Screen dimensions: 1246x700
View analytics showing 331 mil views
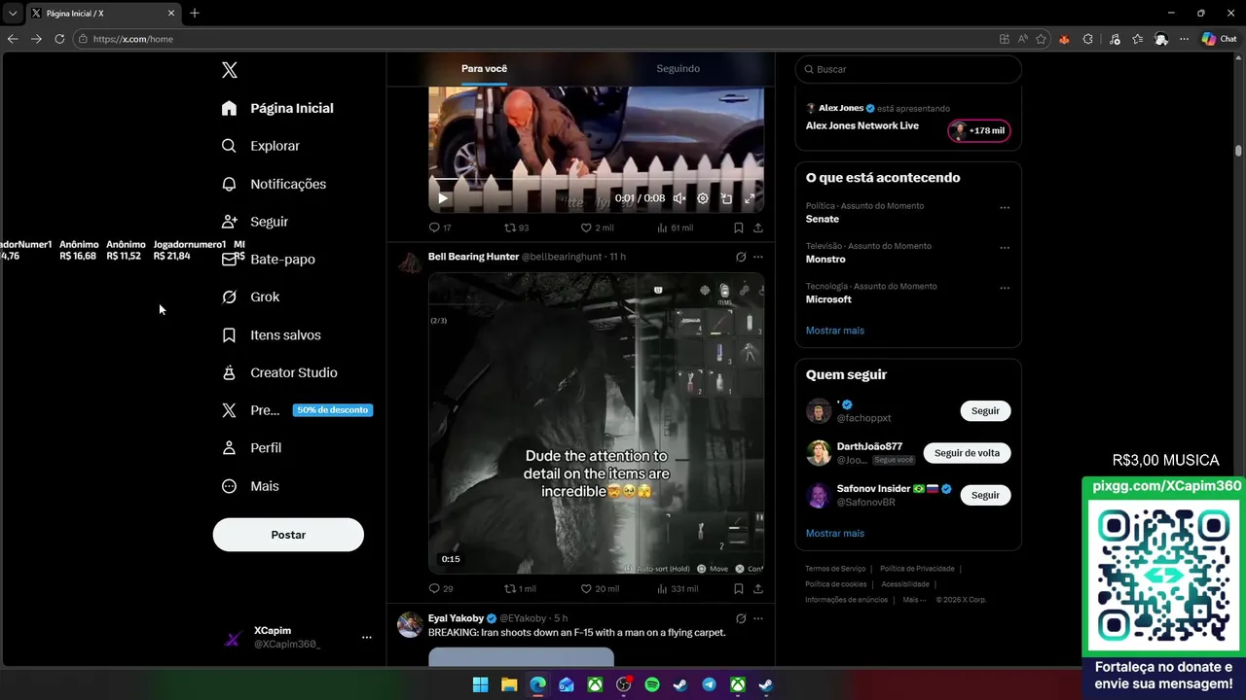coord(678,588)
